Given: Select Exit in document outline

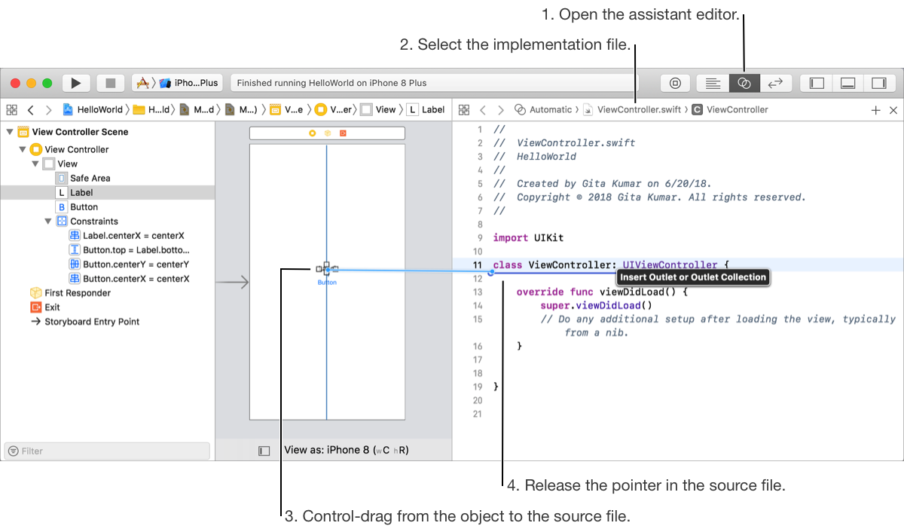Looking at the screenshot, I should pyautogui.click(x=52, y=307).
